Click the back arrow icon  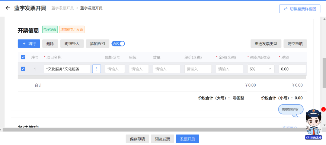[x=8, y=8]
